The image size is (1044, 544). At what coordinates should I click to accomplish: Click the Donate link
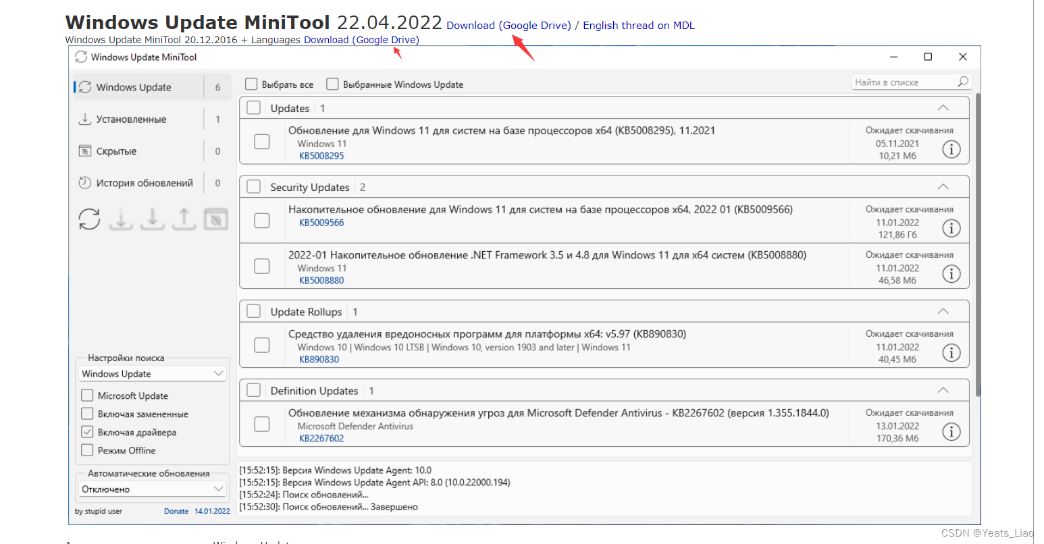[x=176, y=512]
